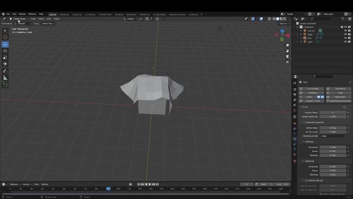
Task: Click the red X axis gizmo
Action: coord(288,35)
